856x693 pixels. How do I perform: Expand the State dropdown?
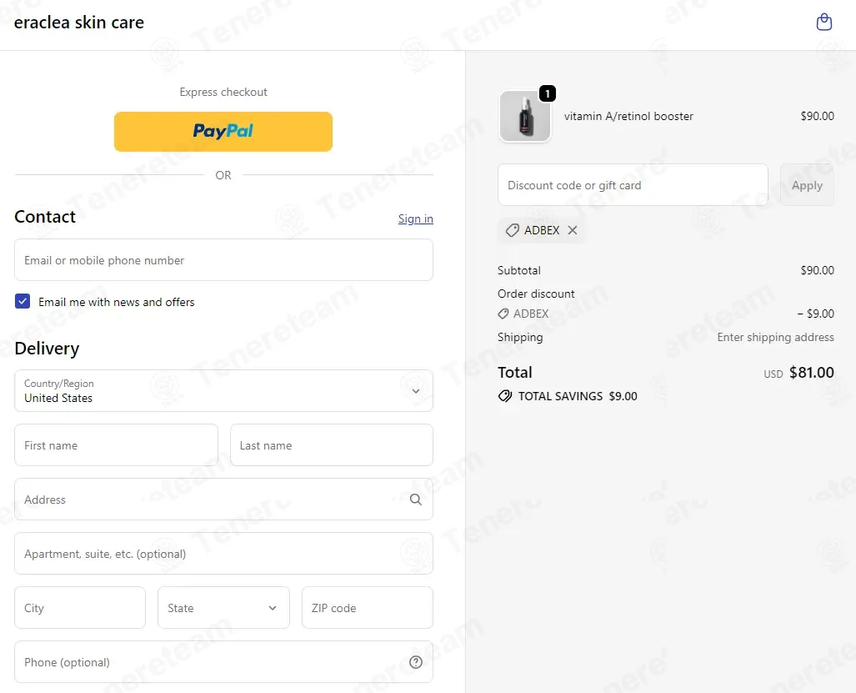(223, 608)
